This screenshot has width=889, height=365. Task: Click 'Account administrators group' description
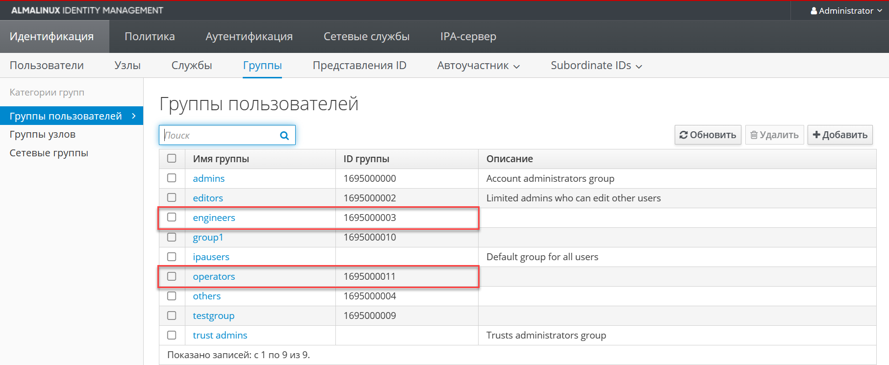pos(550,178)
